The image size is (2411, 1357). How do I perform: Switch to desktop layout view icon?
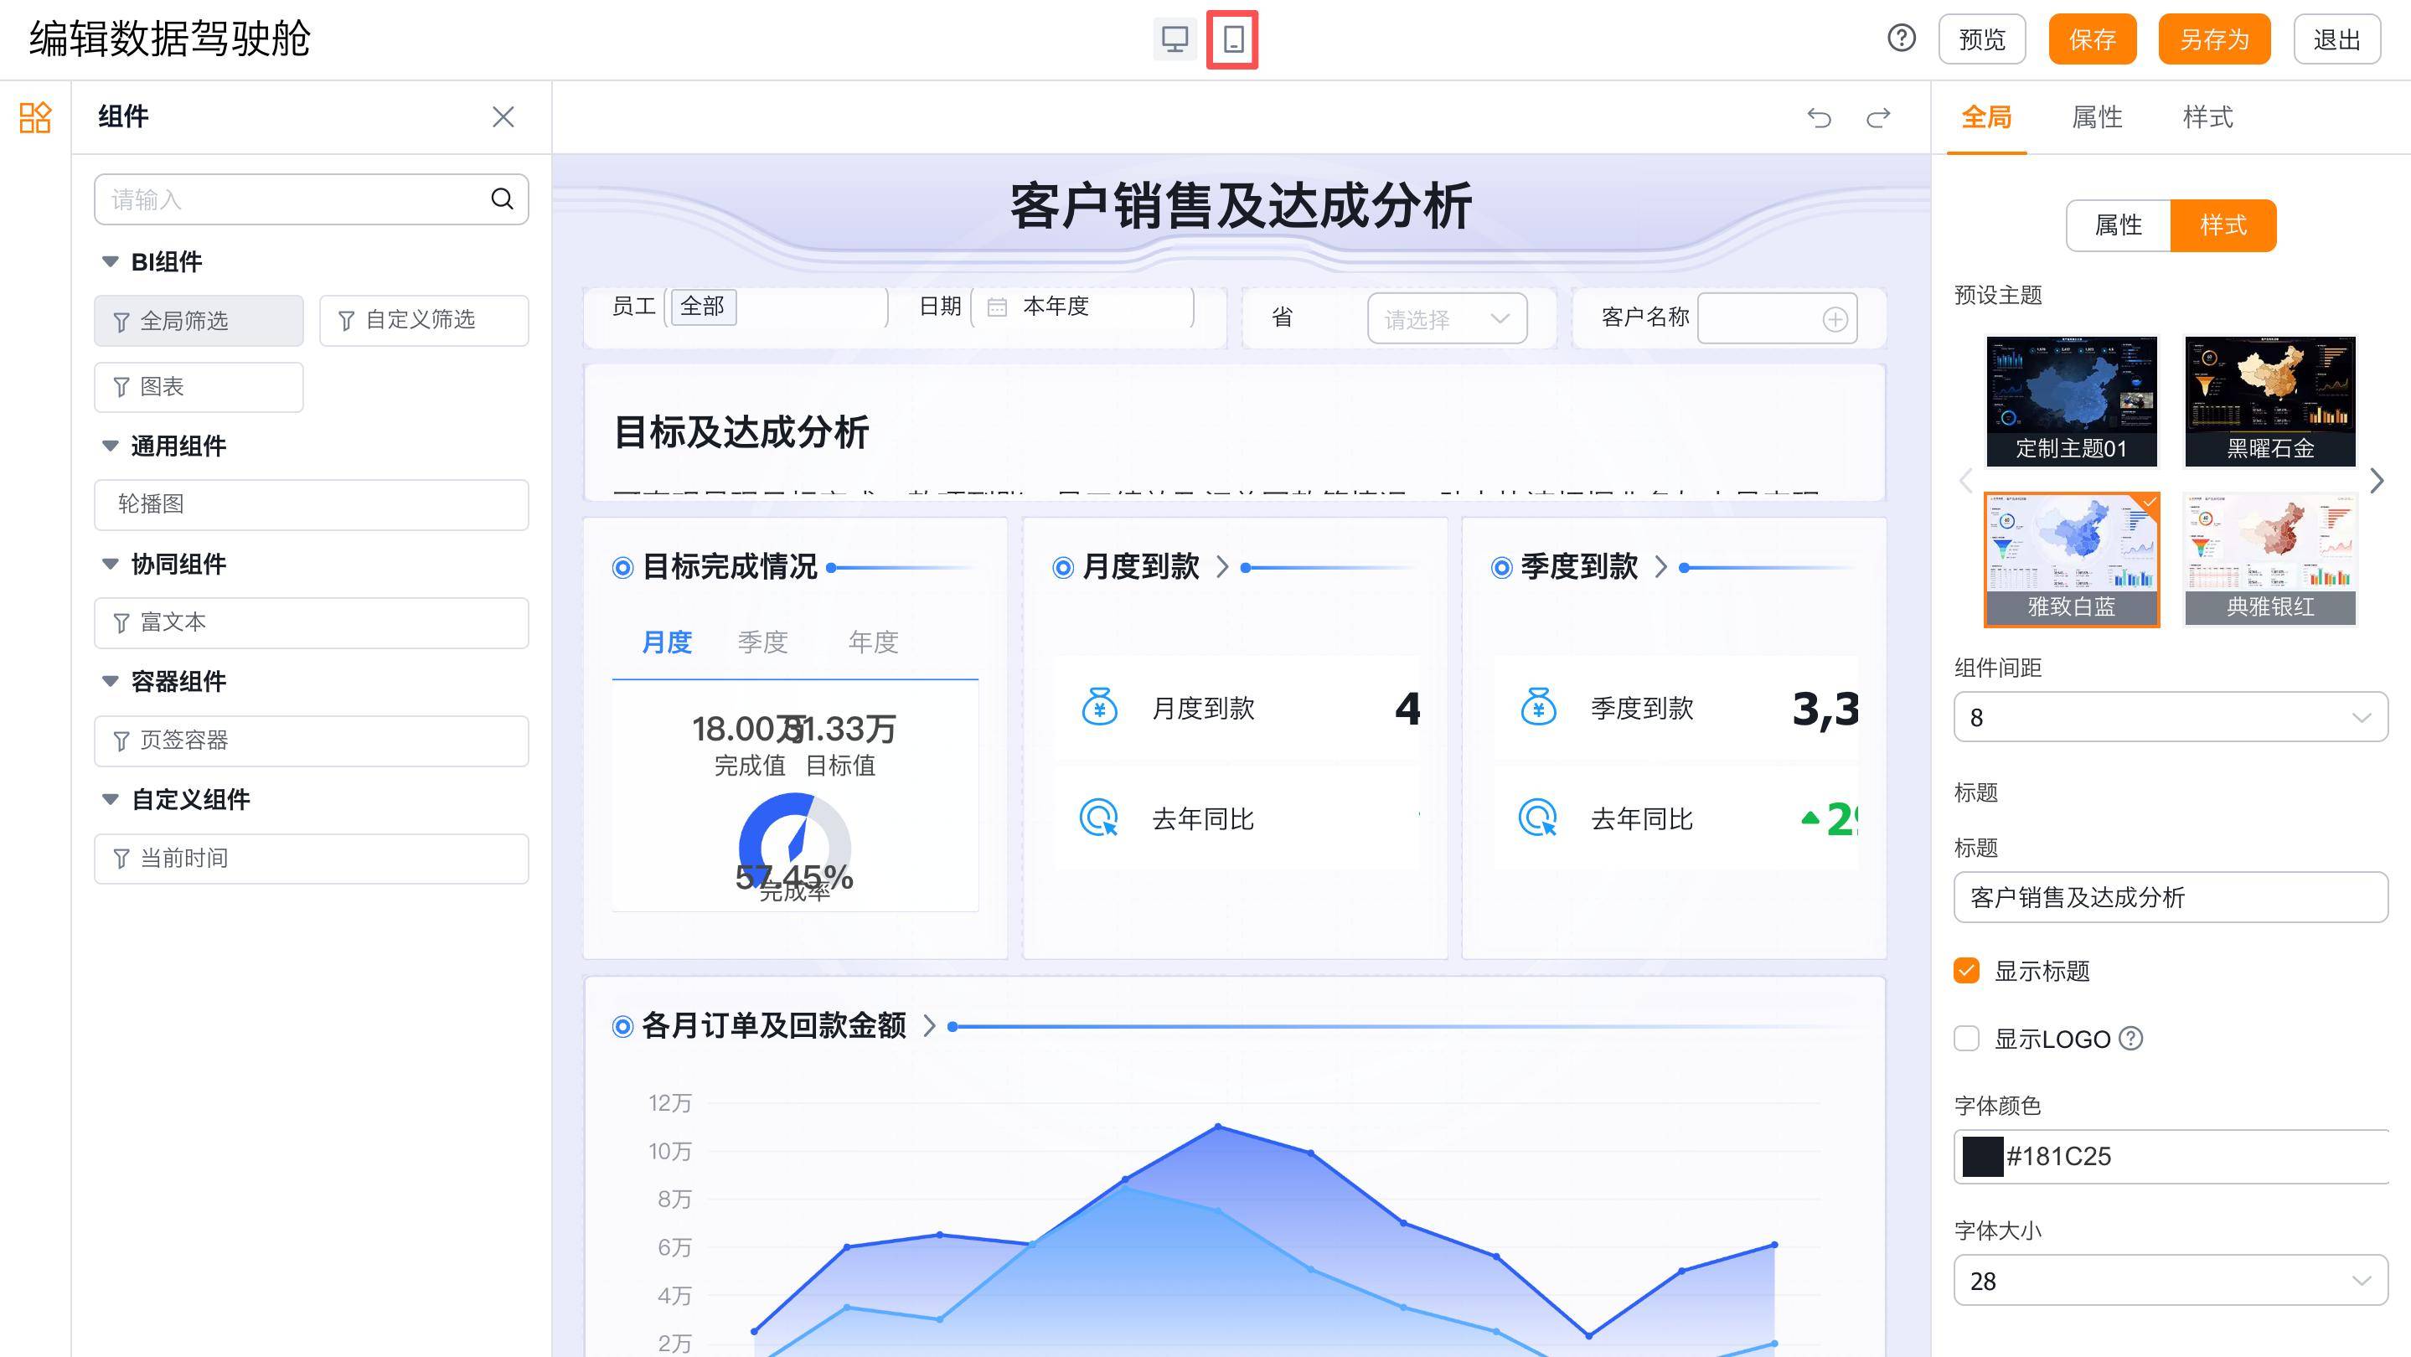(x=1174, y=39)
